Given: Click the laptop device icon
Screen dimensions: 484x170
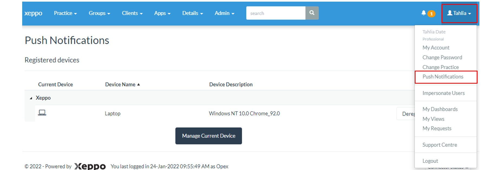Looking at the screenshot, I should 42,113.
